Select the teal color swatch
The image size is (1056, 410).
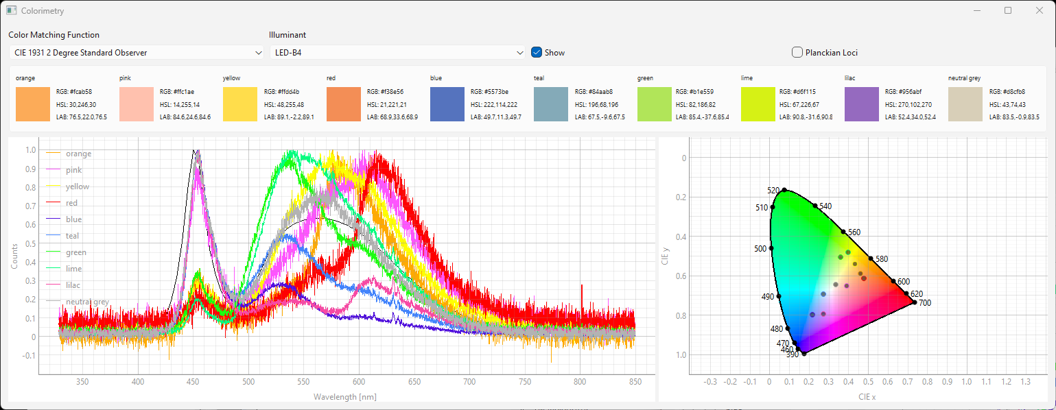551,104
